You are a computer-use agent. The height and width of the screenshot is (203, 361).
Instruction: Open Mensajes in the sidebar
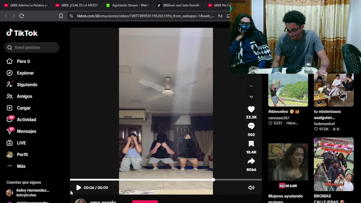(x=27, y=131)
